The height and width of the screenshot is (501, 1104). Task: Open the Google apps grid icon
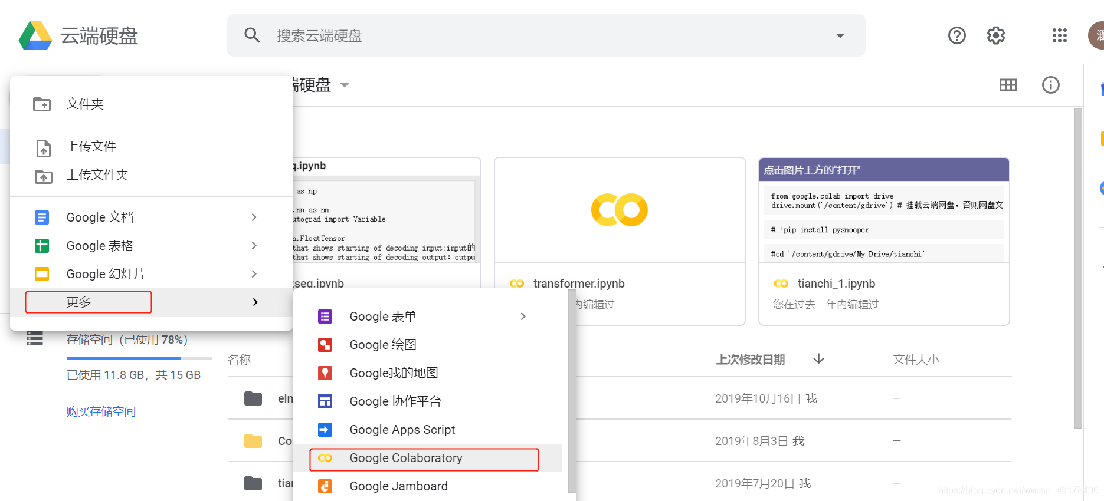pos(1060,35)
